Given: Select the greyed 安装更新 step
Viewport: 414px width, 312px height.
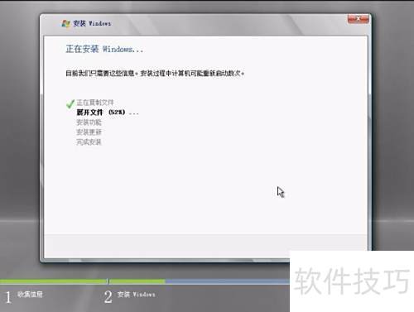Looking at the screenshot, I should [89, 132].
